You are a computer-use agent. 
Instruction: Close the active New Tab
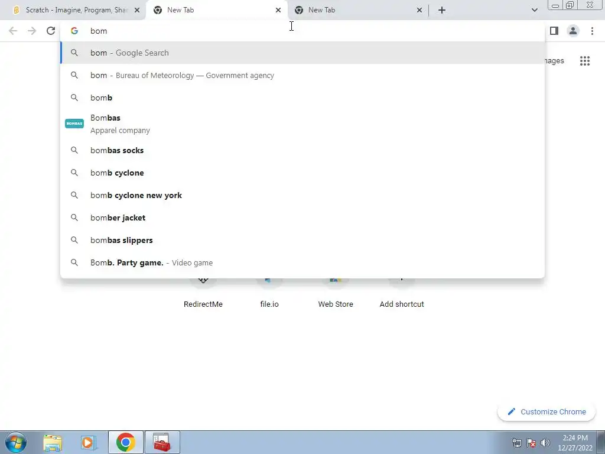tap(278, 10)
